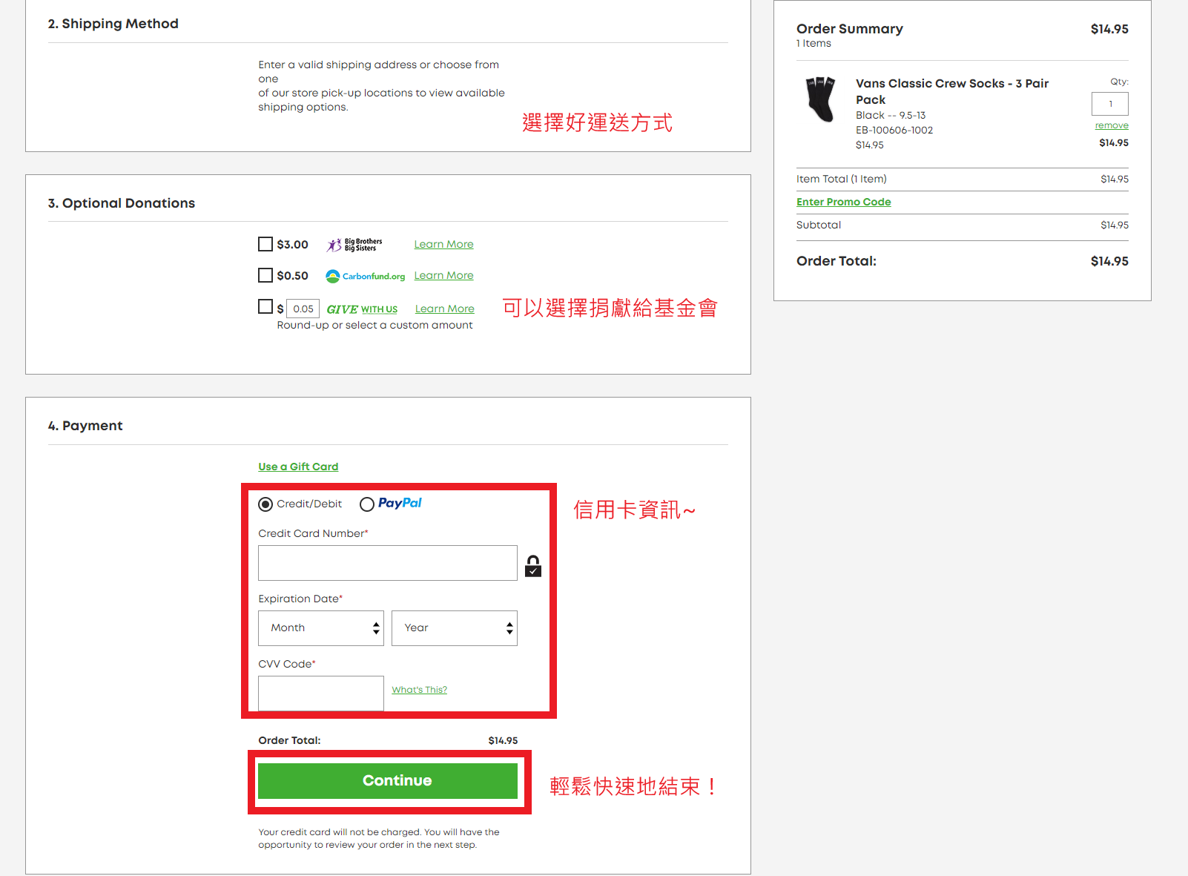Click the Credit Card Number field

click(387, 563)
